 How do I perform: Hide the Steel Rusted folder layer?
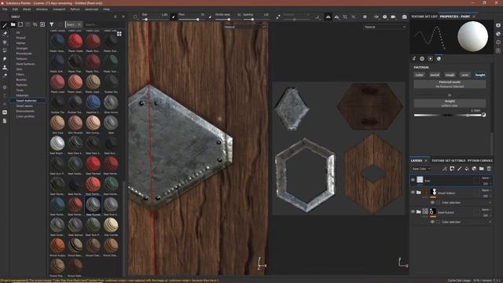click(x=413, y=211)
